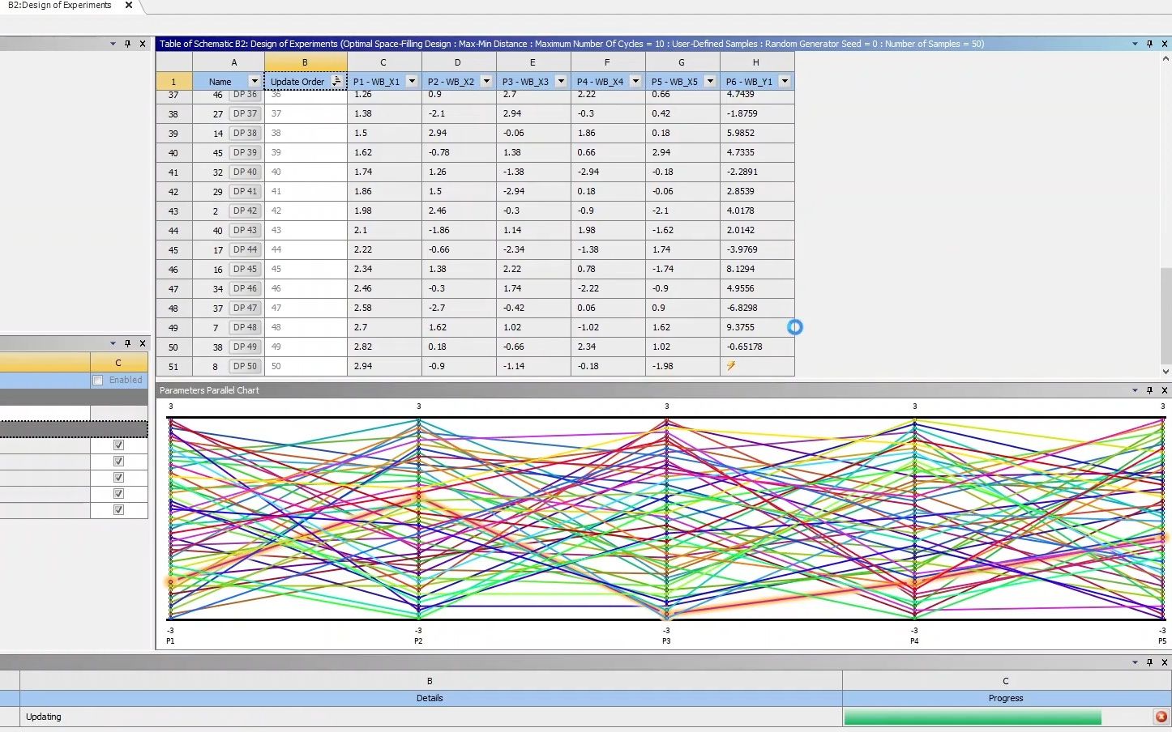Uncheck the topmost checked box below Enabled
The width and height of the screenshot is (1172, 732).
click(x=118, y=445)
